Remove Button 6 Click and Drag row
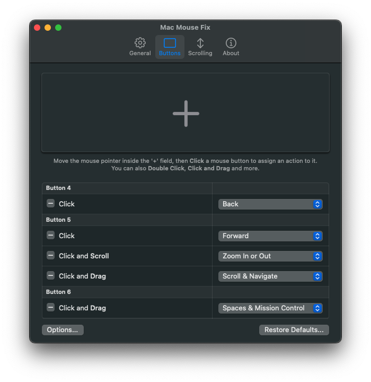 pos(50,307)
